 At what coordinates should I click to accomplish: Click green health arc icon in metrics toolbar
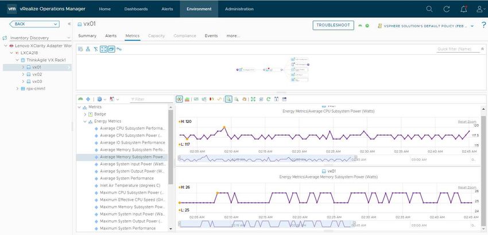point(80,99)
